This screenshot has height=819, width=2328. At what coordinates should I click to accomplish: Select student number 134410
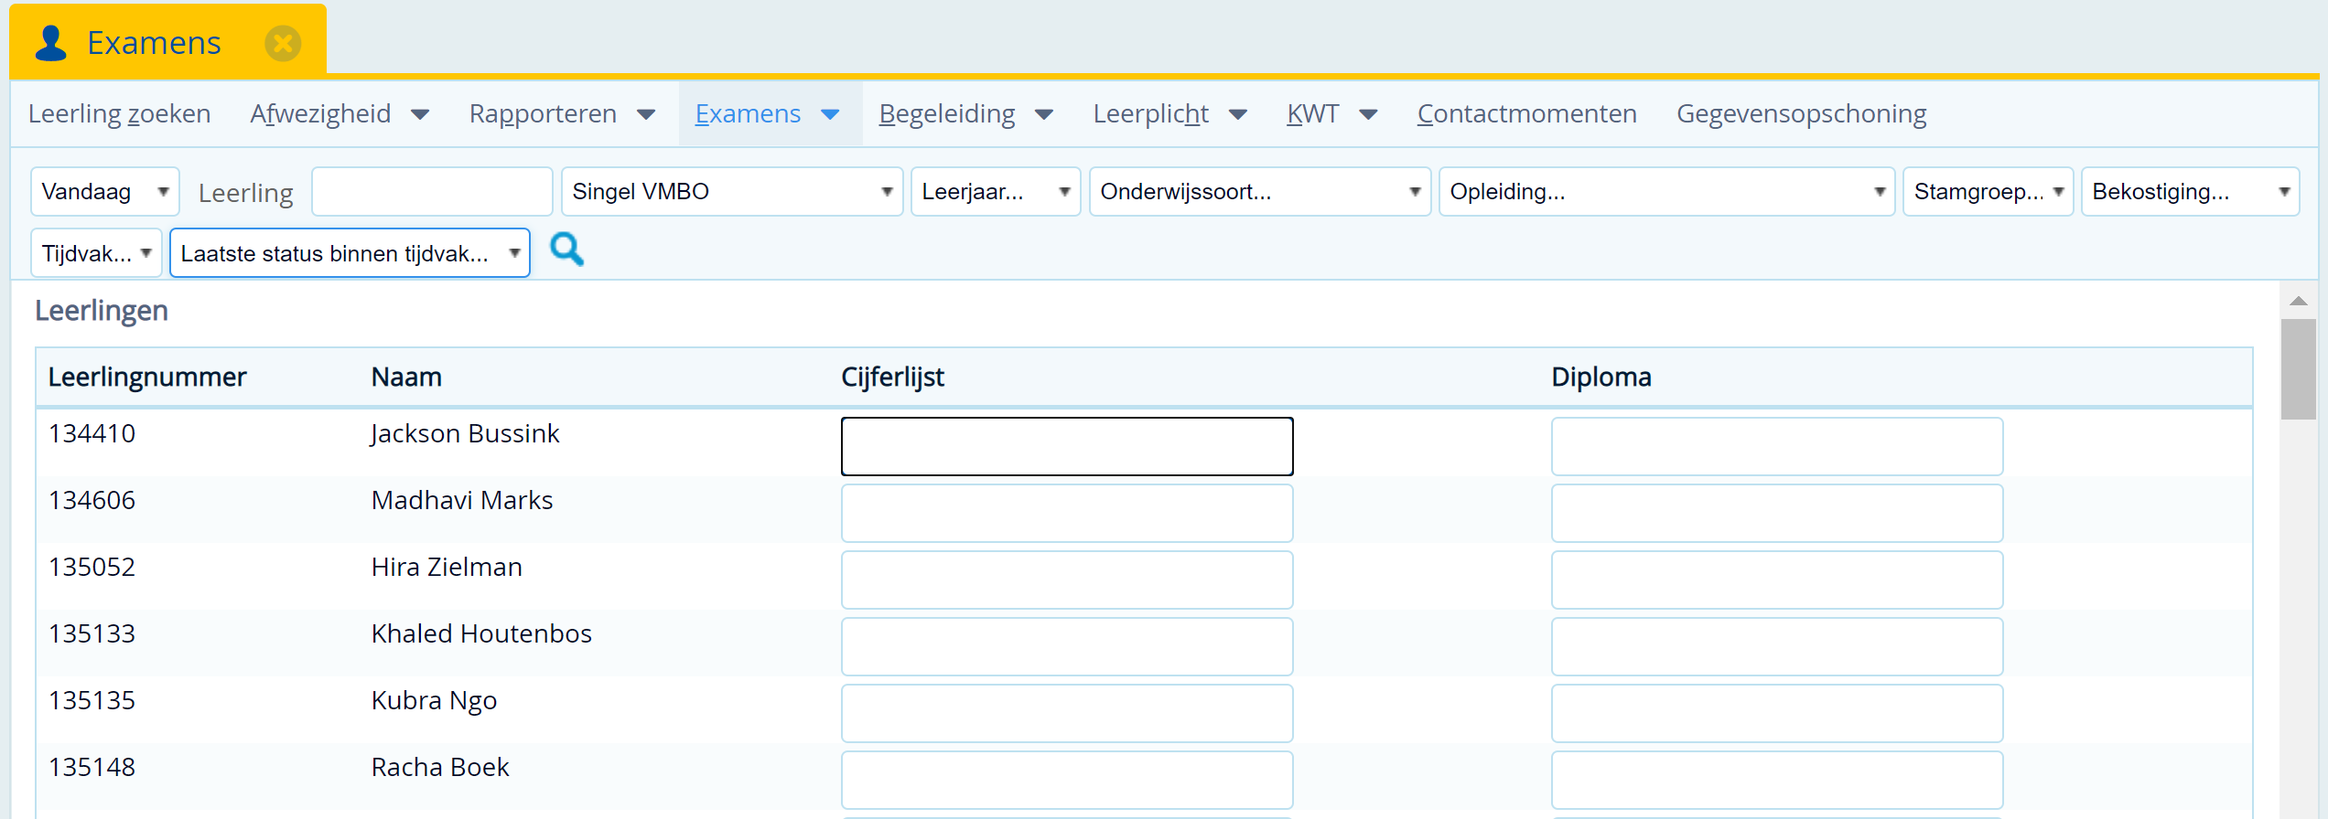pyautogui.click(x=92, y=433)
